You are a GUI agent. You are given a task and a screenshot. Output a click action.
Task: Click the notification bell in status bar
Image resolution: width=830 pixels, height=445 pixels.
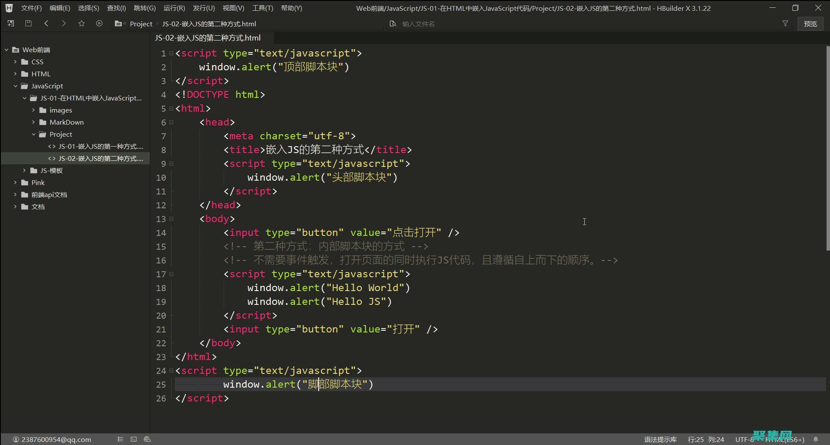tap(816, 439)
